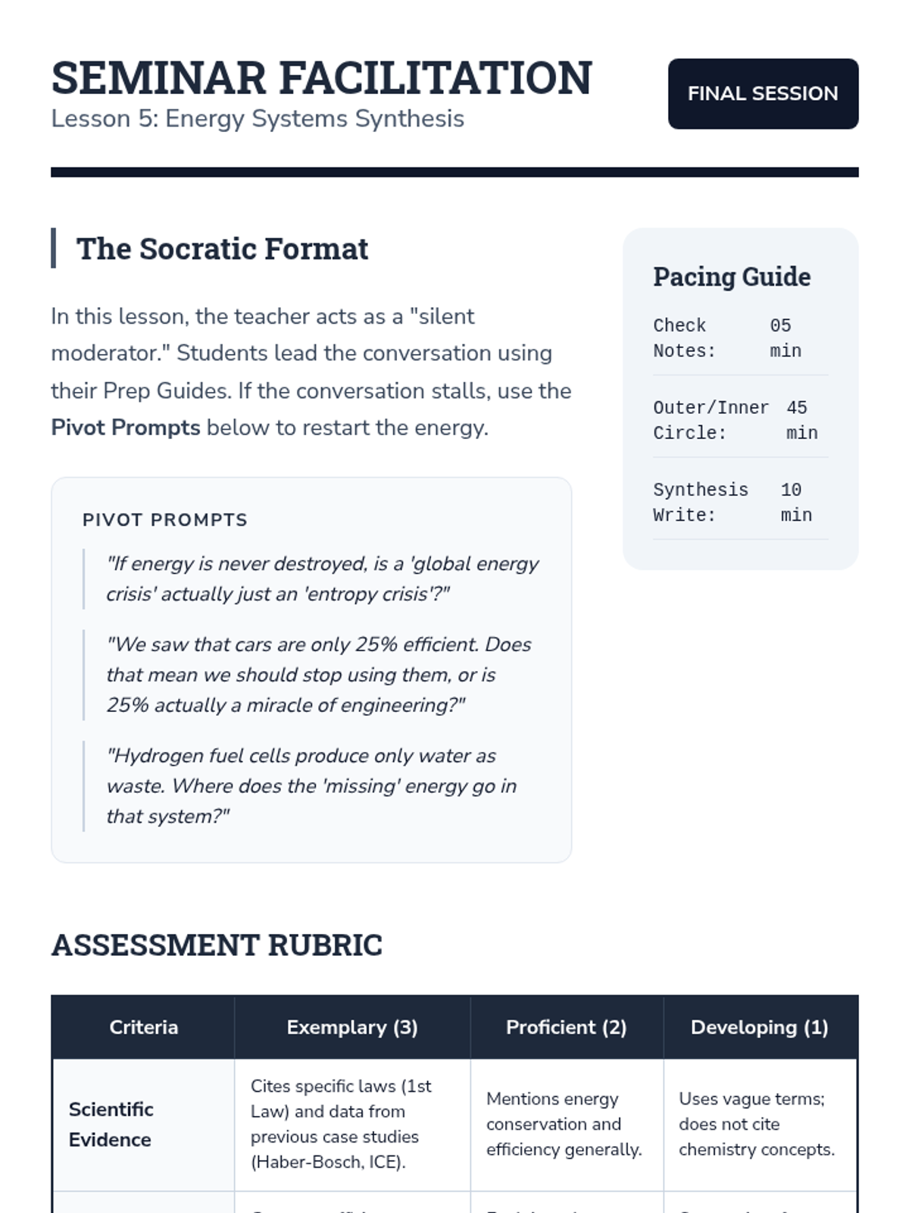Viewport: 909px width, 1213px height.
Task: Click the Outer/Inner Circle 45 min row
Action: click(x=739, y=420)
